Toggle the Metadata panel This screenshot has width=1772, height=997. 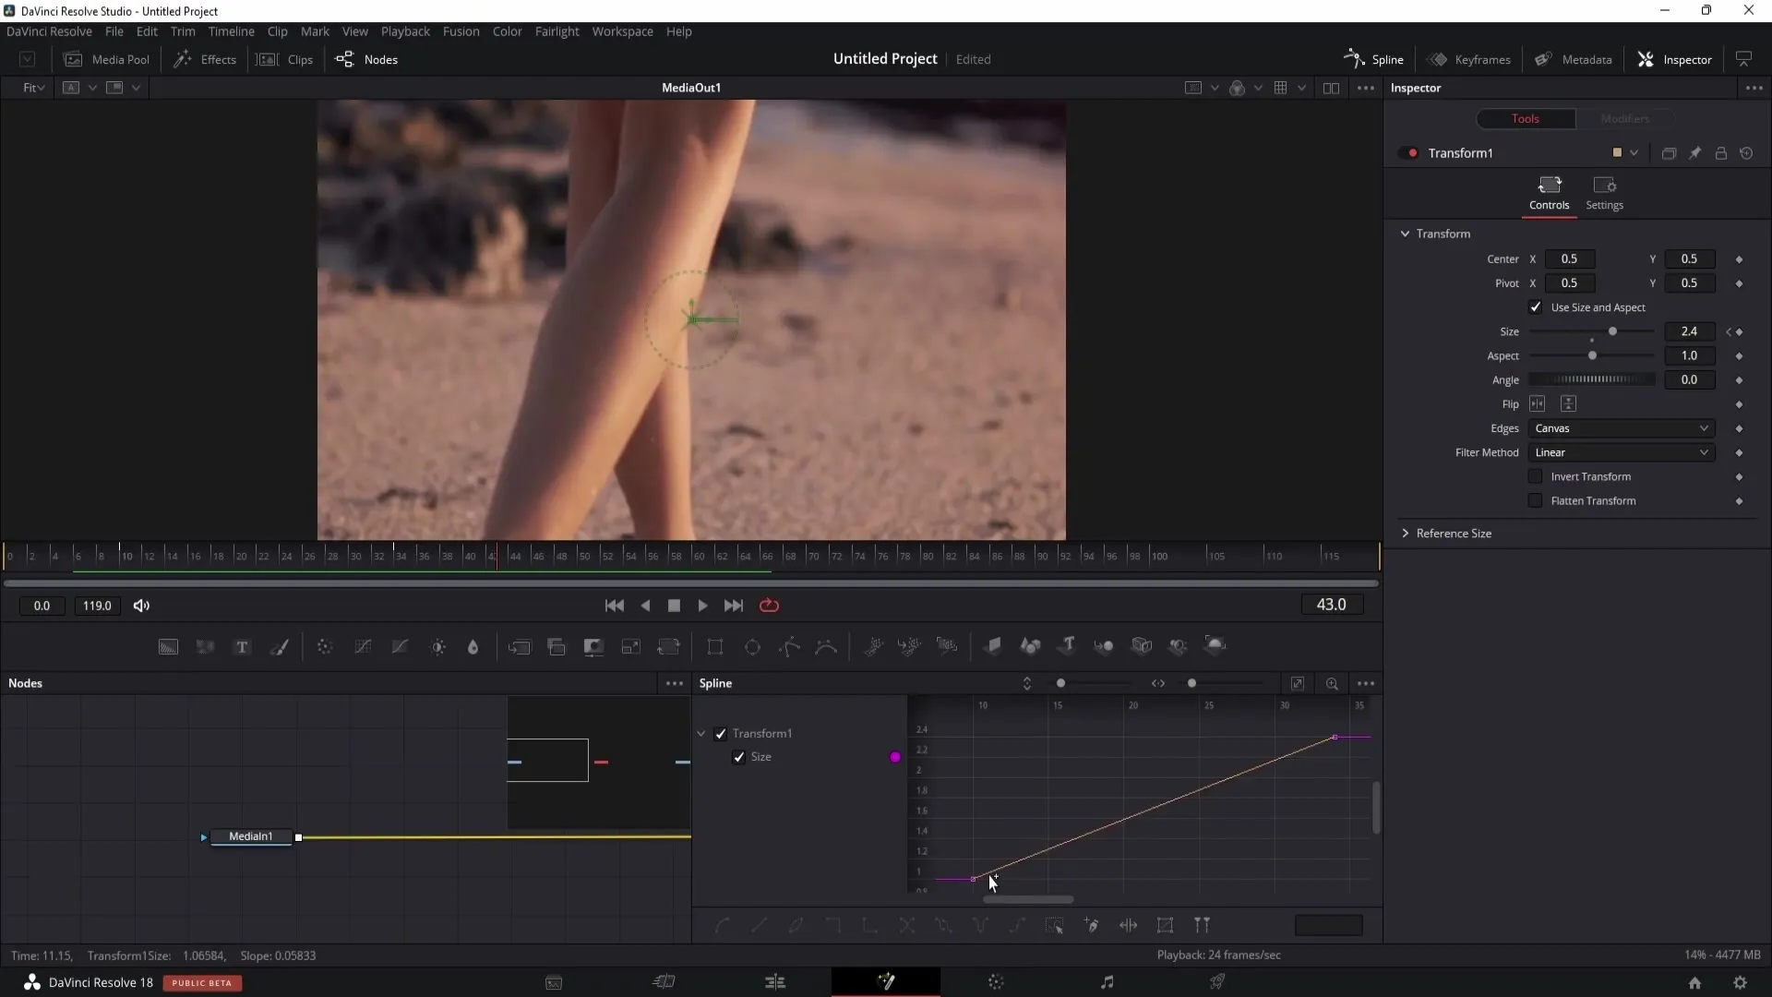click(1573, 60)
